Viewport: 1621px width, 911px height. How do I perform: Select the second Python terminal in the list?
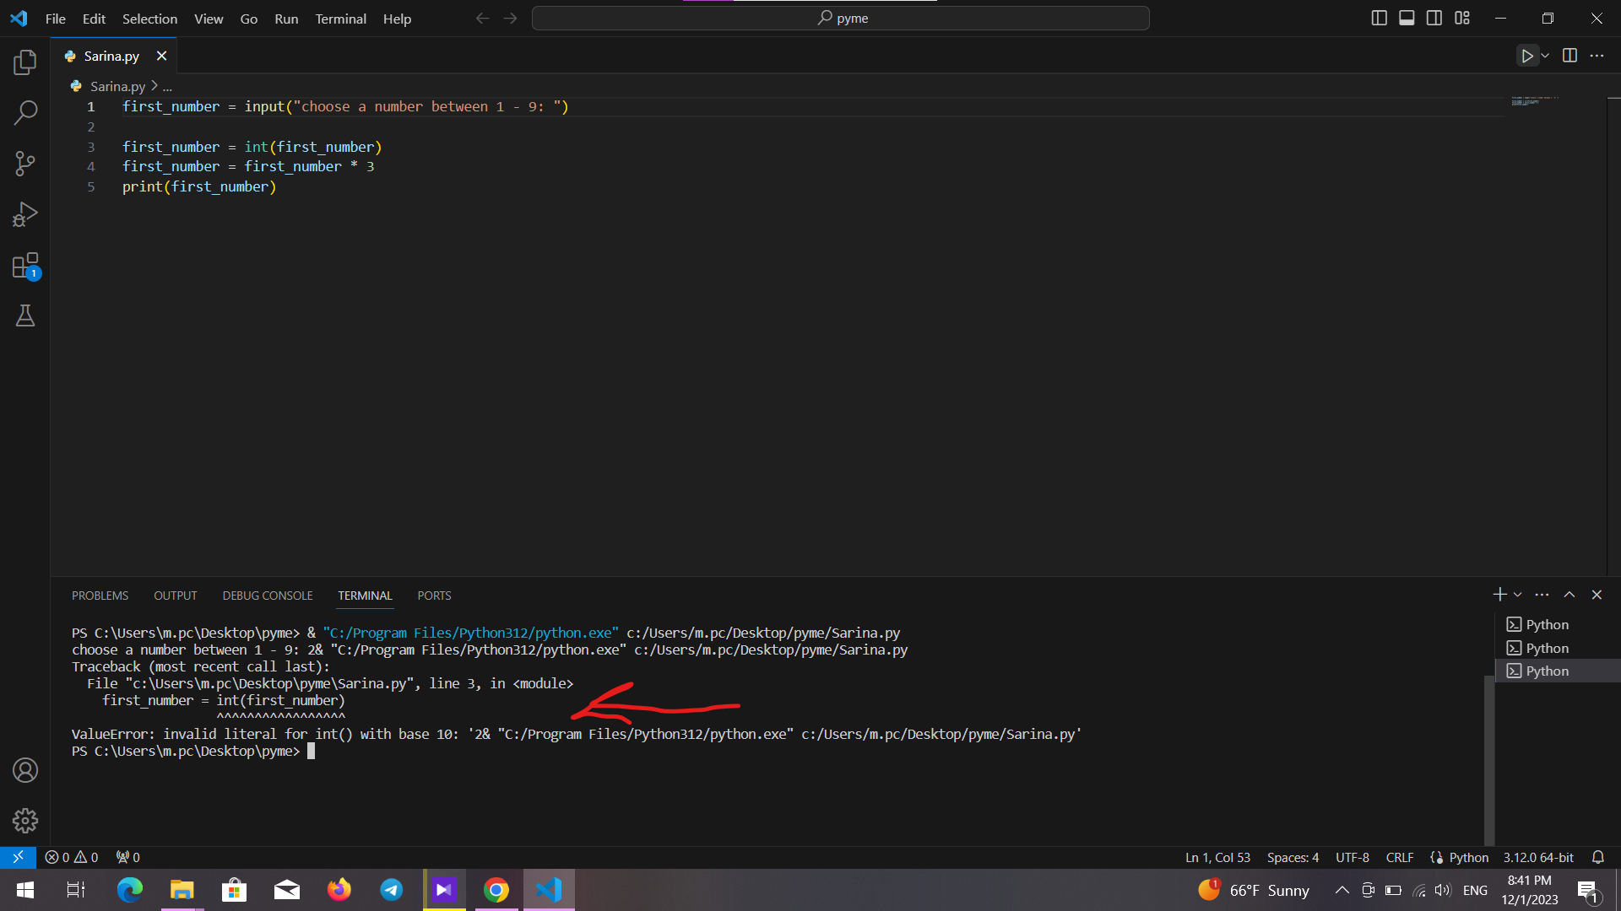pyautogui.click(x=1558, y=648)
